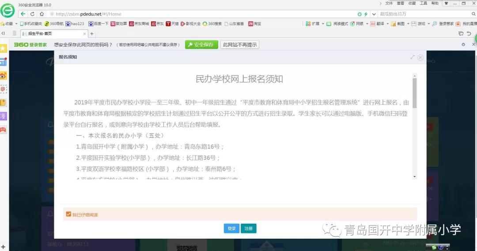Click the dialog scrollbar up arrow
This screenshot has height=251, width=477.
point(414,75)
